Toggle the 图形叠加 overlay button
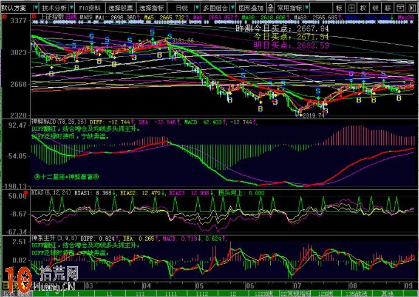Screen dimensions: 419x297 click(251, 8)
